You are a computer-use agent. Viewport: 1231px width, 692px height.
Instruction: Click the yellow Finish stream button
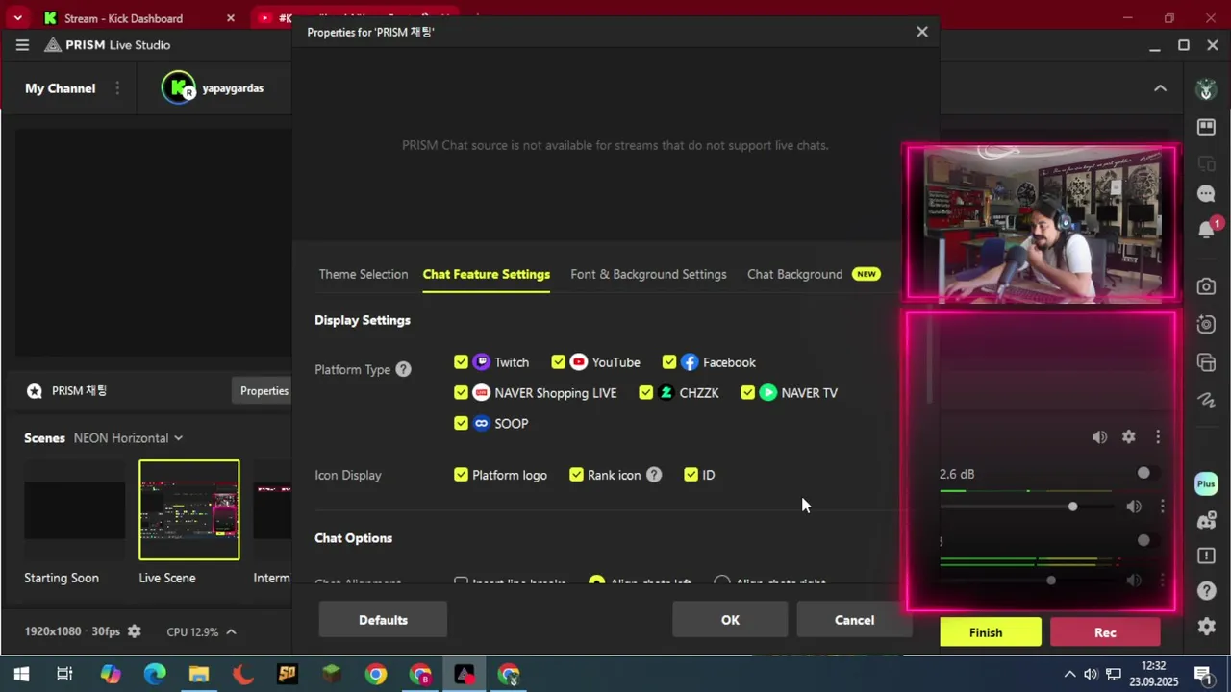coord(986,632)
